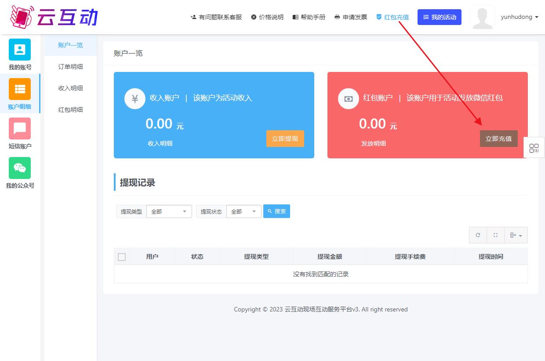
Task: Click the 云互动 logo
Action: [54, 17]
